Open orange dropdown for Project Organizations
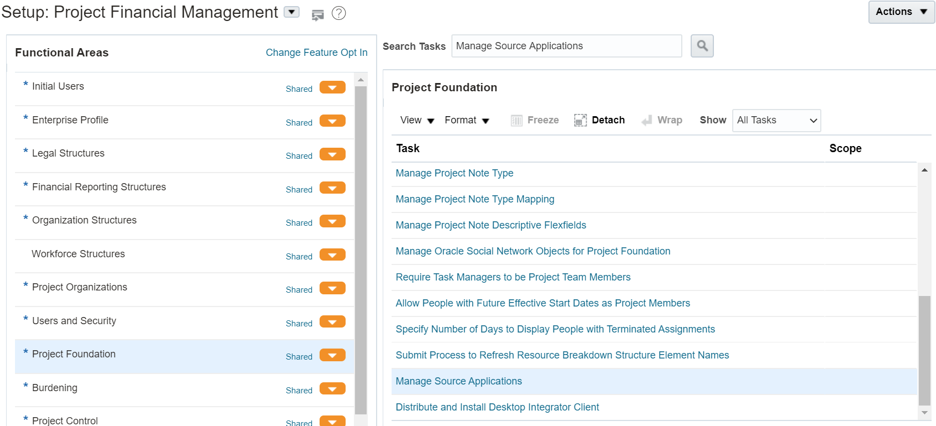 [x=332, y=288]
